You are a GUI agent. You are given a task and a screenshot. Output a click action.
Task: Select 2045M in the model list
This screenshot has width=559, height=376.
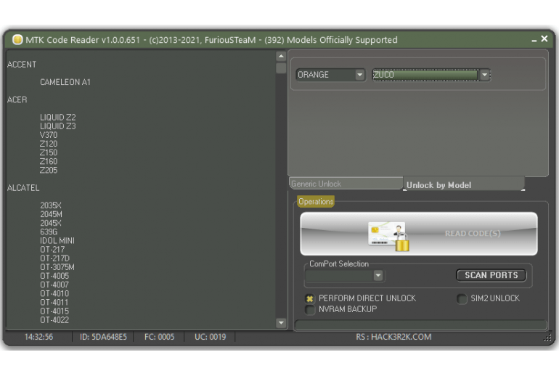[x=51, y=214]
